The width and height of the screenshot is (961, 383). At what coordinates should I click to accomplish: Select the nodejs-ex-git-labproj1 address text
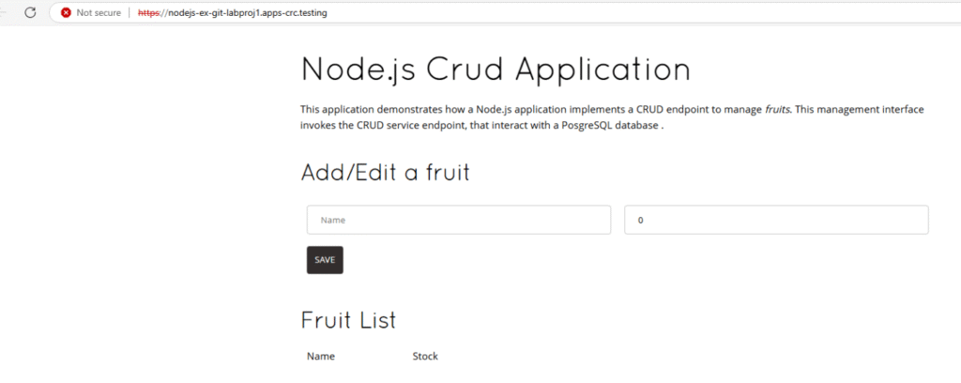click(x=235, y=13)
